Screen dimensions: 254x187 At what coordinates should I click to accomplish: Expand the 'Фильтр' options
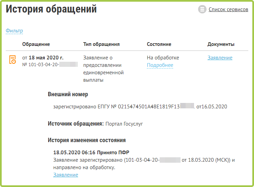(14, 31)
